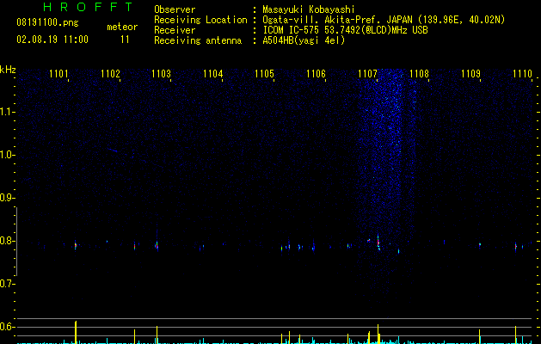Click the 0.8 kHz frequency label
The image size is (541, 344).
(x=7, y=241)
